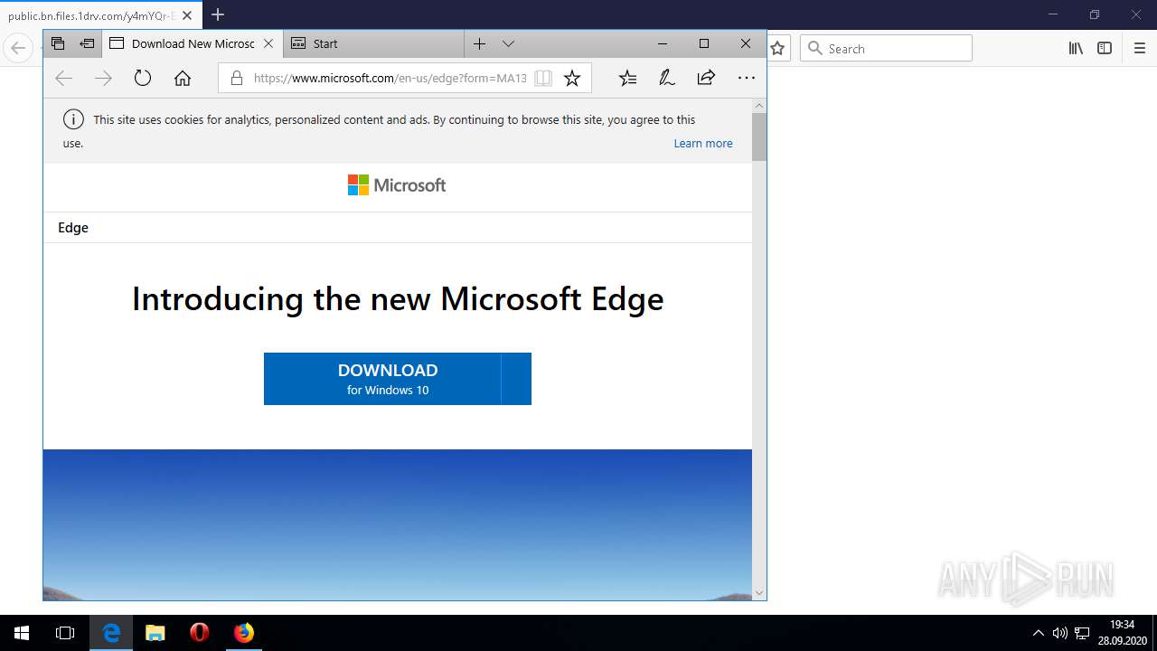
Task: Click DOWNLOAD for Windows 10 button
Action: pyautogui.click(x=382, y=379)
